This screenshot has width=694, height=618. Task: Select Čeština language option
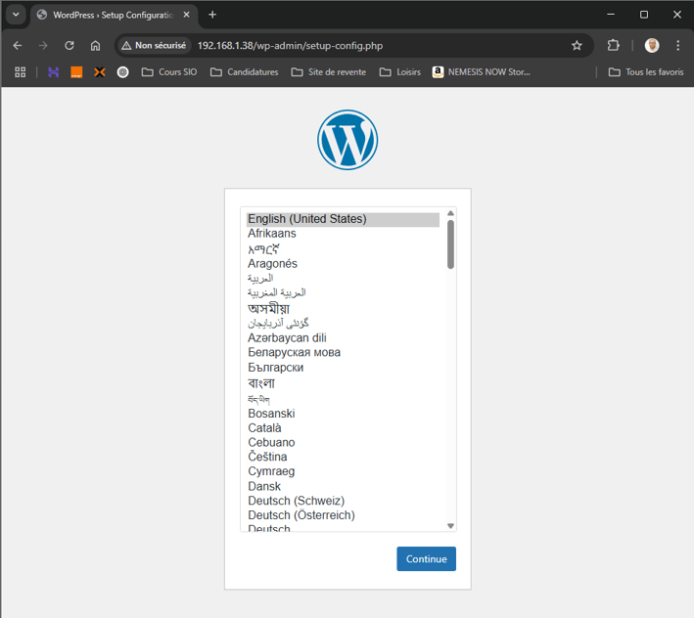point(343,457)
